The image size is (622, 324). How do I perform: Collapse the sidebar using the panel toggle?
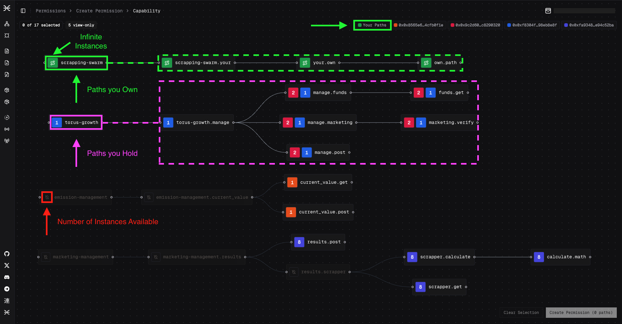23,10
